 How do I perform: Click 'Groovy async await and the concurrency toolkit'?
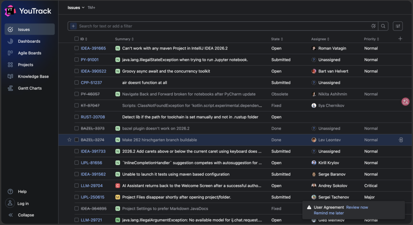166,71
